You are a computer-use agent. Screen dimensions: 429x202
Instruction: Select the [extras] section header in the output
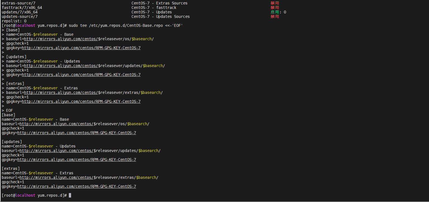pyautogui.click(x=11, y=168)
